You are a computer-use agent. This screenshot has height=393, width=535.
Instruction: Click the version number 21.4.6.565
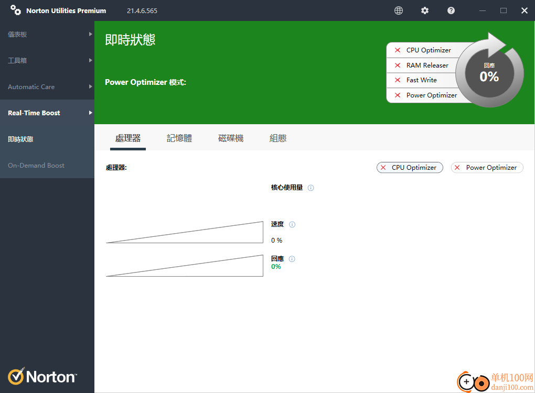tap(142, 10)
